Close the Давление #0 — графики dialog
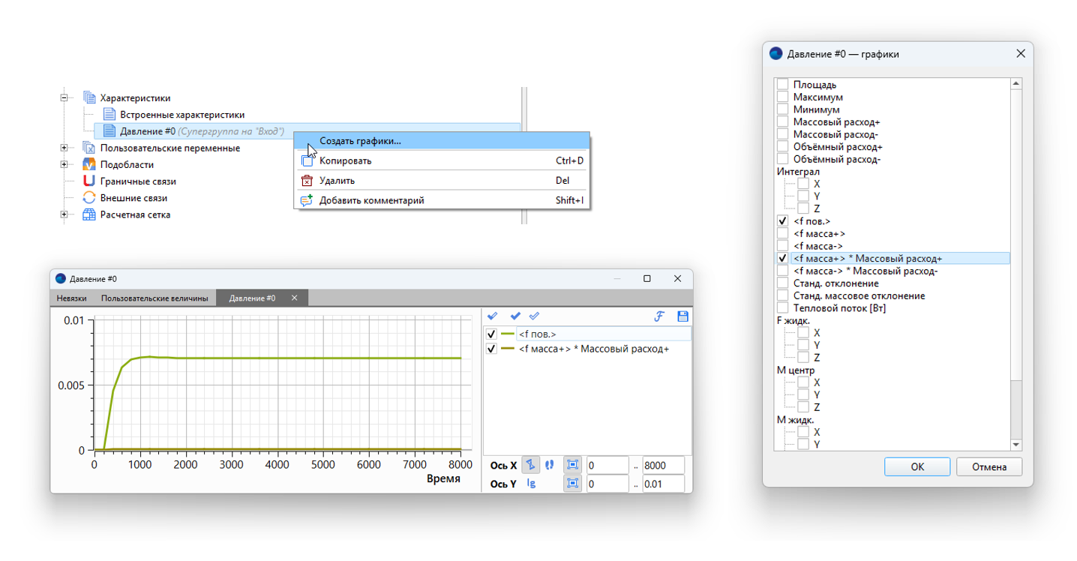The image size is (1077, 561). pos(1020,54)
